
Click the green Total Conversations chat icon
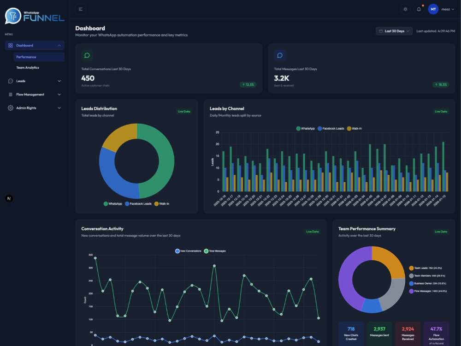coord(87,55)
